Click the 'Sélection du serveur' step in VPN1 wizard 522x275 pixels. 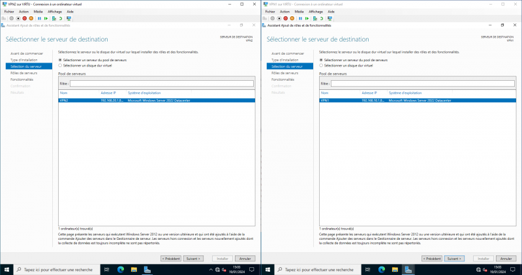(x=290, y=66)
